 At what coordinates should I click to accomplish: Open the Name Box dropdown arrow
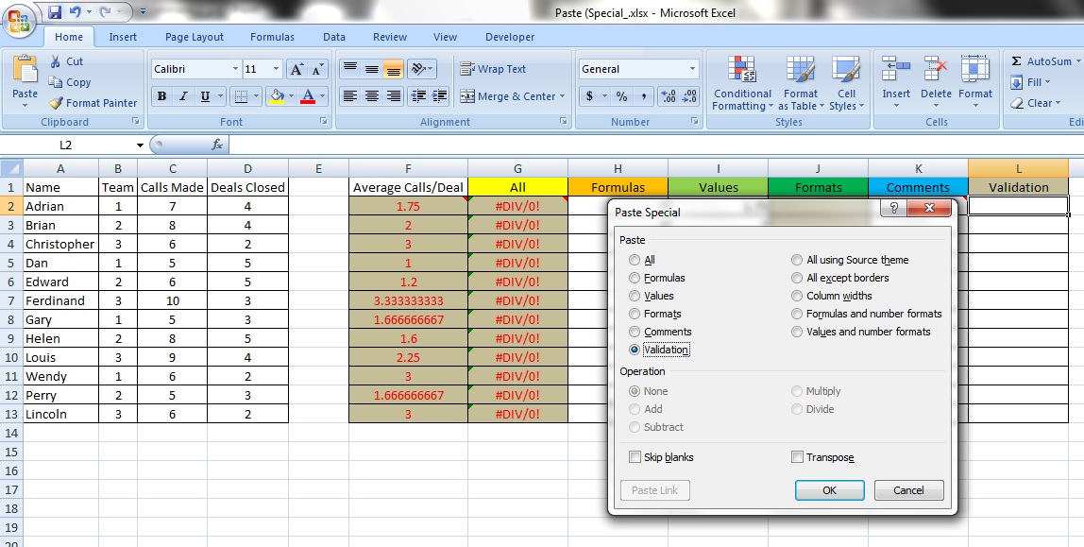pyautogui.click(x=140, y=145)
